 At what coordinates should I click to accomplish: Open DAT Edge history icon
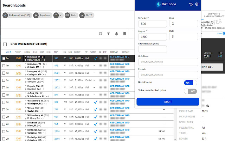click(x=191, y=4)
